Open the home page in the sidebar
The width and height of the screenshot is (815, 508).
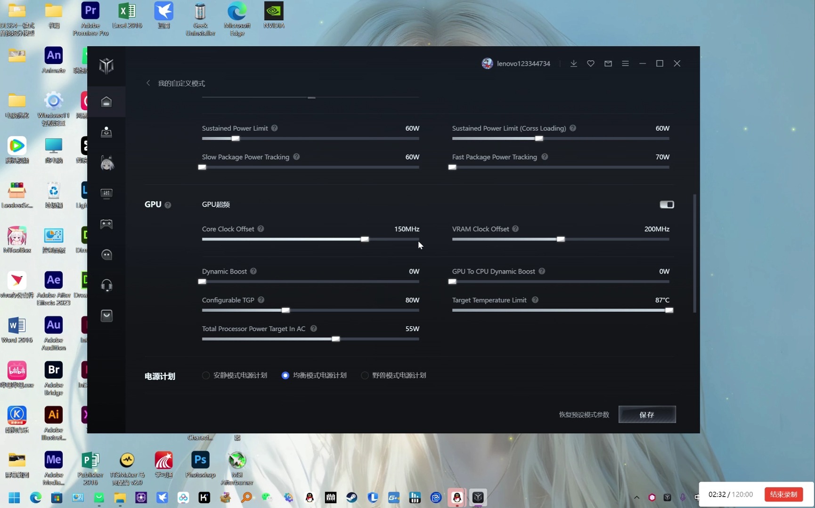point(106,102)
